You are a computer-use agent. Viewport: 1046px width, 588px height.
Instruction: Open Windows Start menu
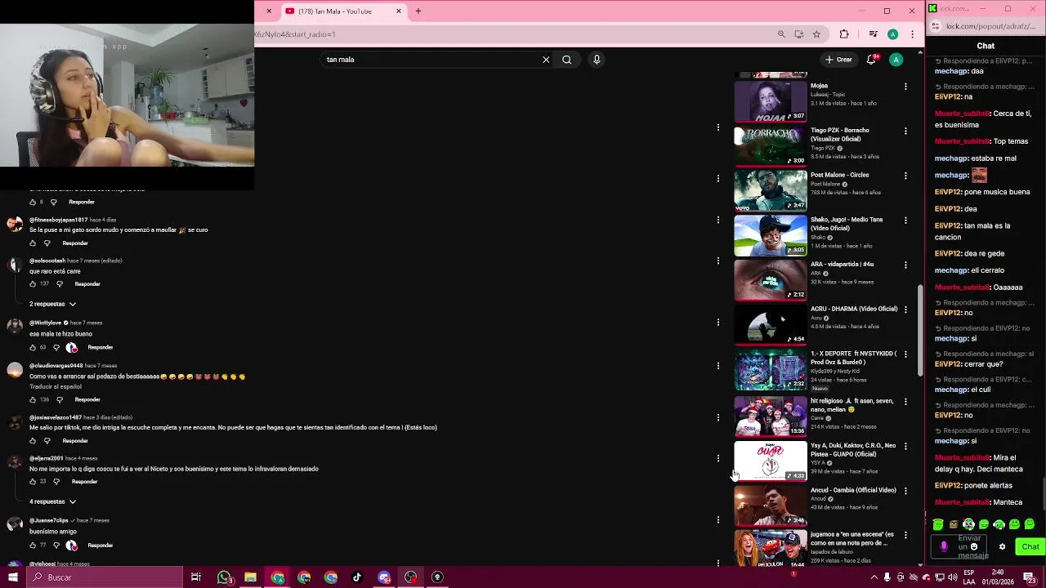coord(13,577)
